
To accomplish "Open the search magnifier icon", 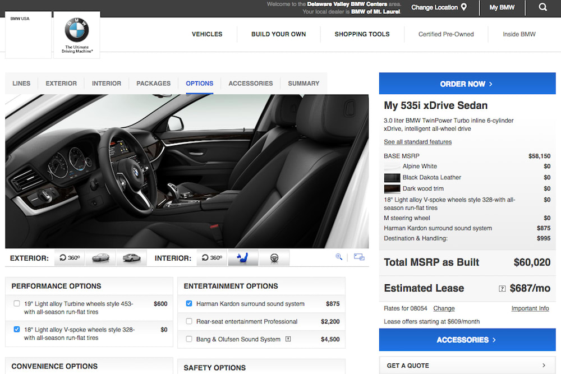I will pos(542,7).
